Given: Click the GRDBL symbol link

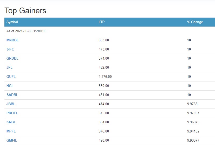Looking at the screenshot, I should (x=12, y=59).
